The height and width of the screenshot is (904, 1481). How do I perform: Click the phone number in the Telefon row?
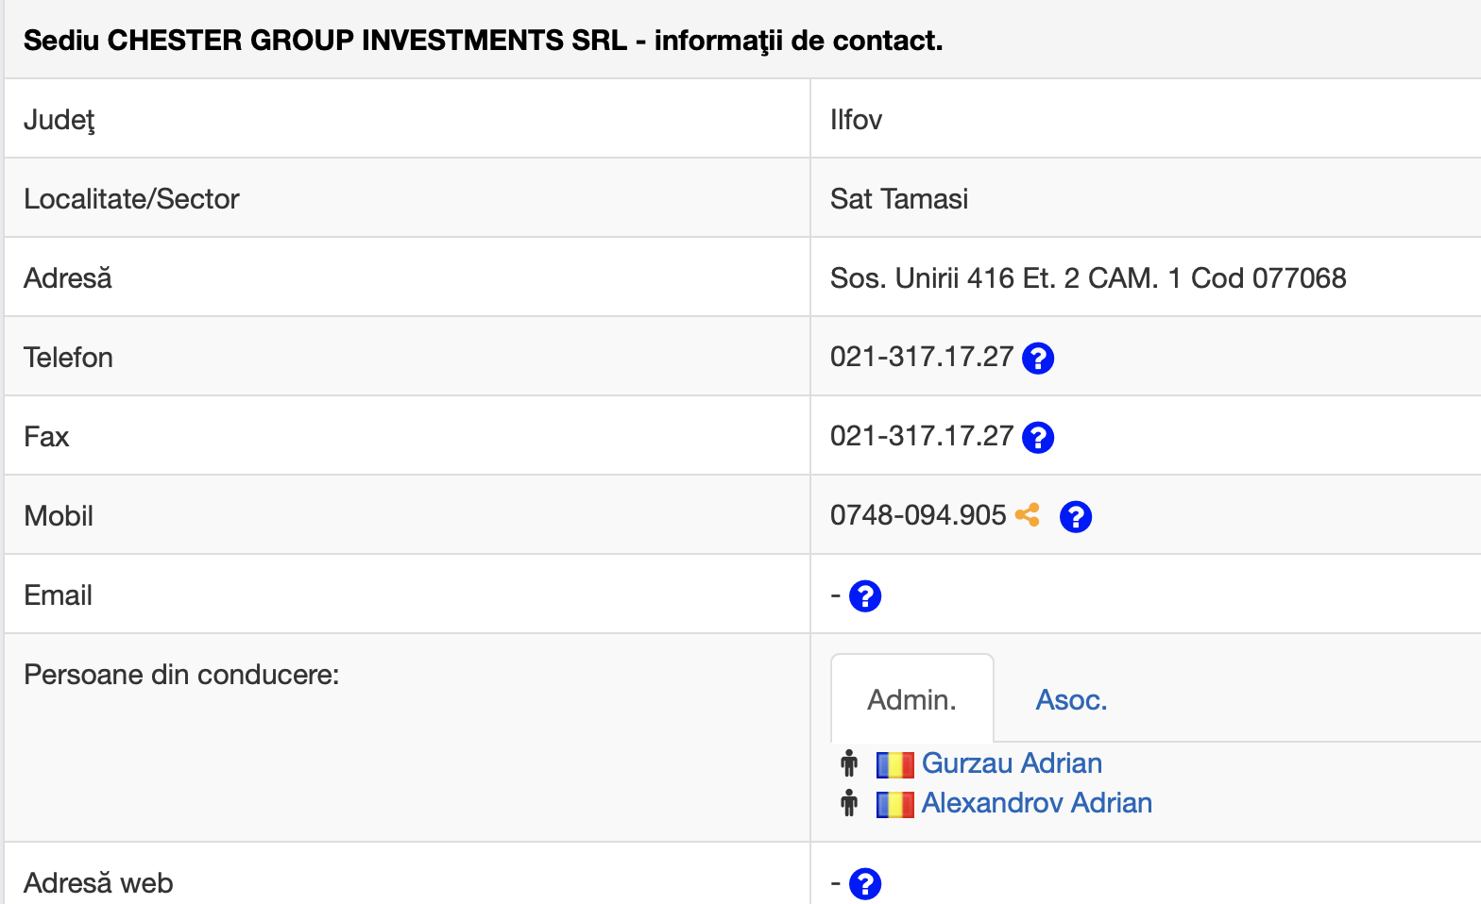pos(921,357)
